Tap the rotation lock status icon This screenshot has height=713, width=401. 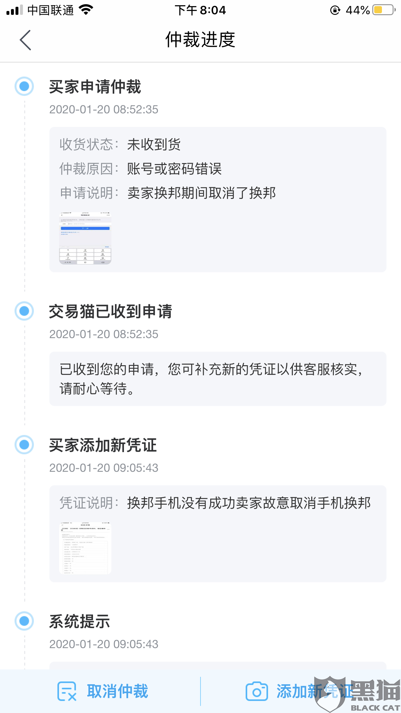[x=335, y=10]
